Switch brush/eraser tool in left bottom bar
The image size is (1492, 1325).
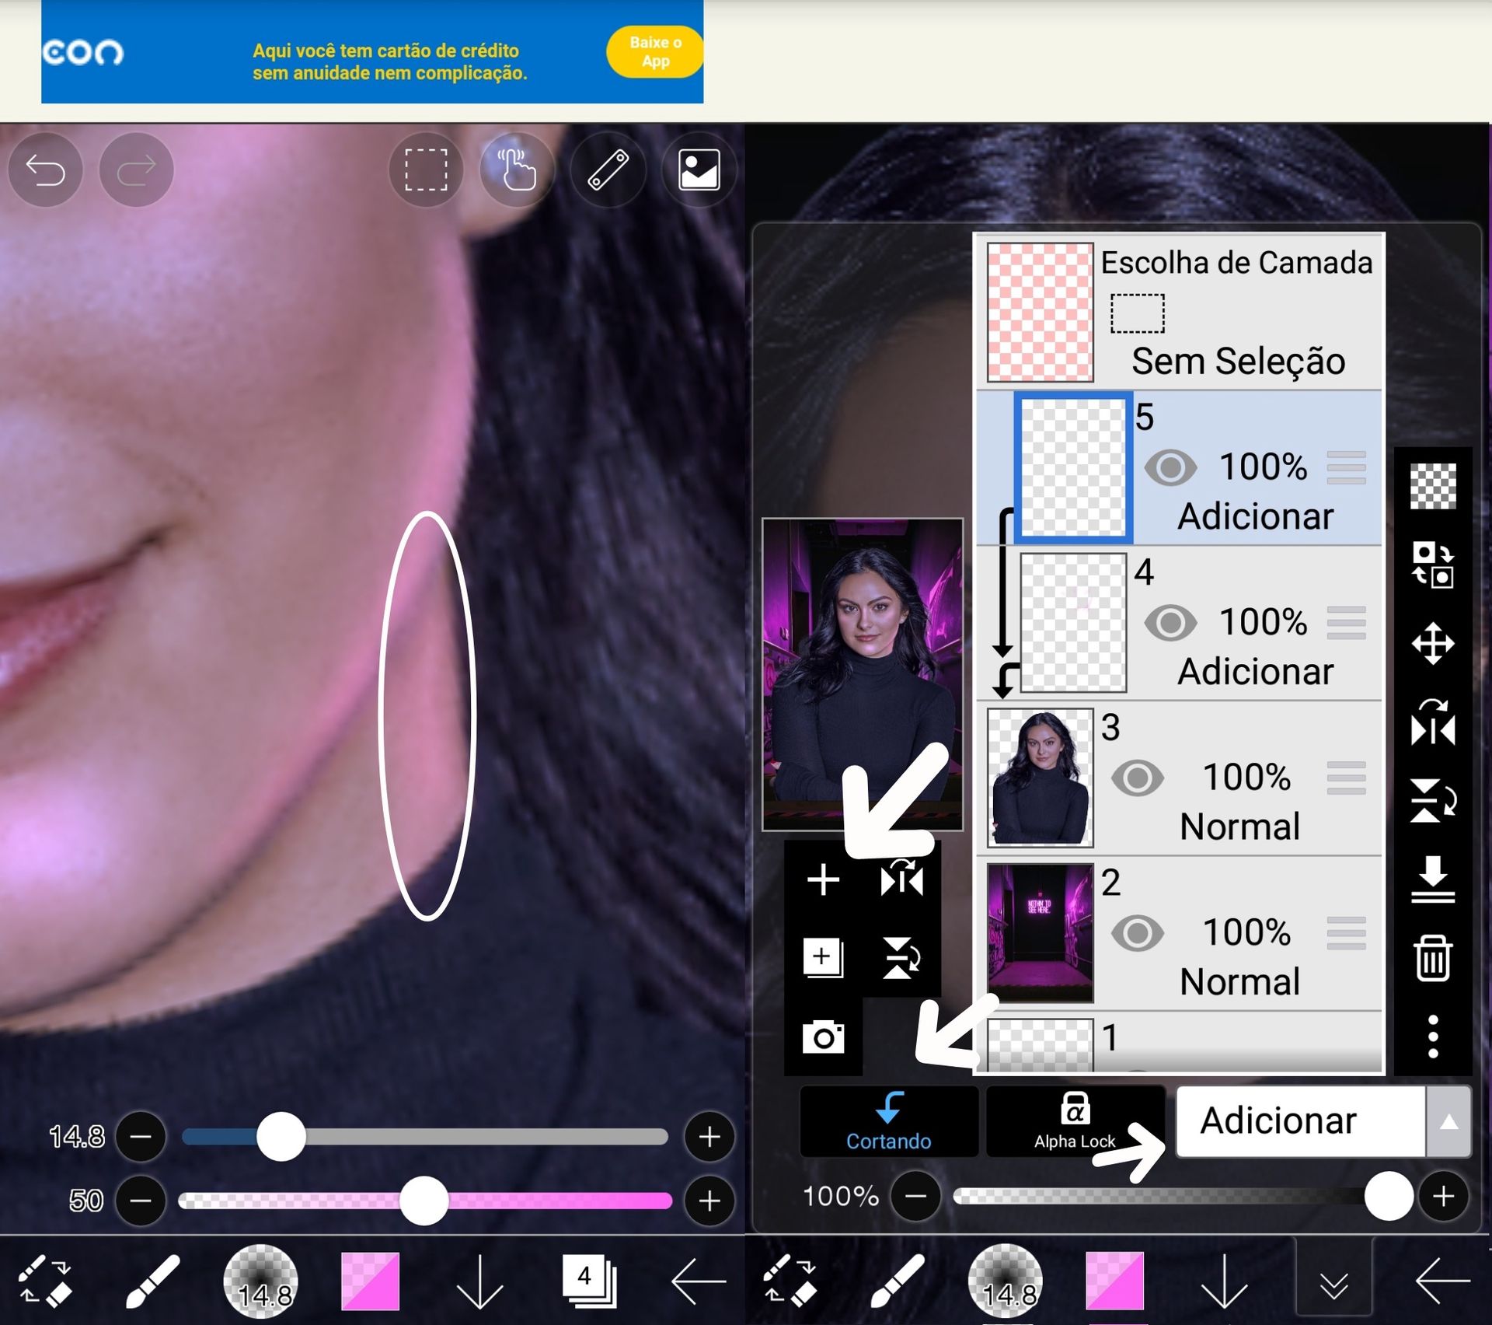pos(45,1280)
